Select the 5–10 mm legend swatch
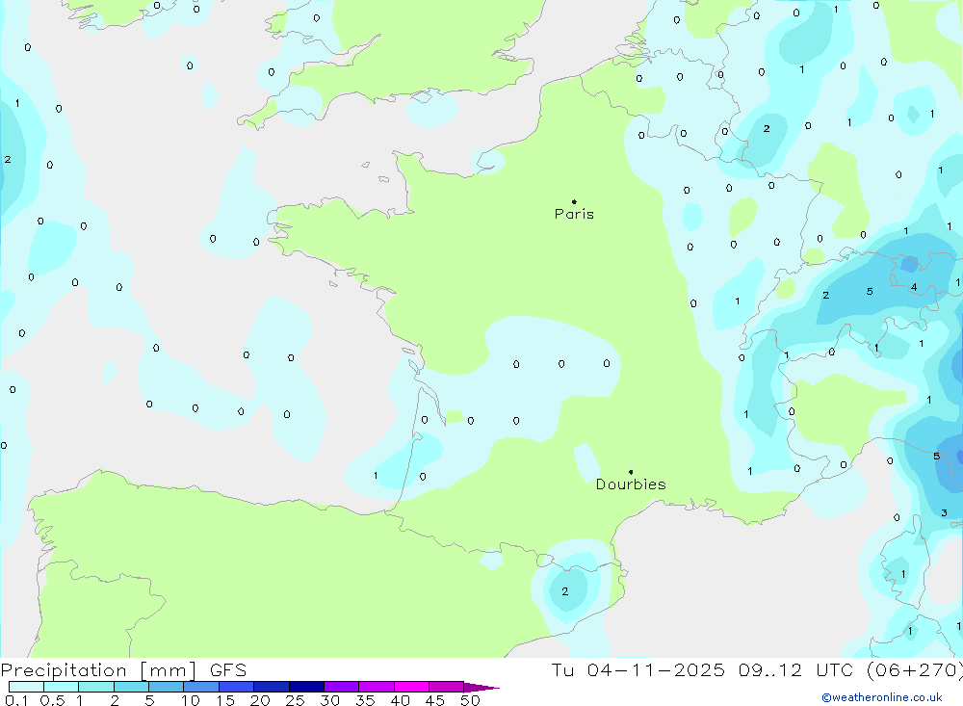The image size is (963, 706). 166,687
